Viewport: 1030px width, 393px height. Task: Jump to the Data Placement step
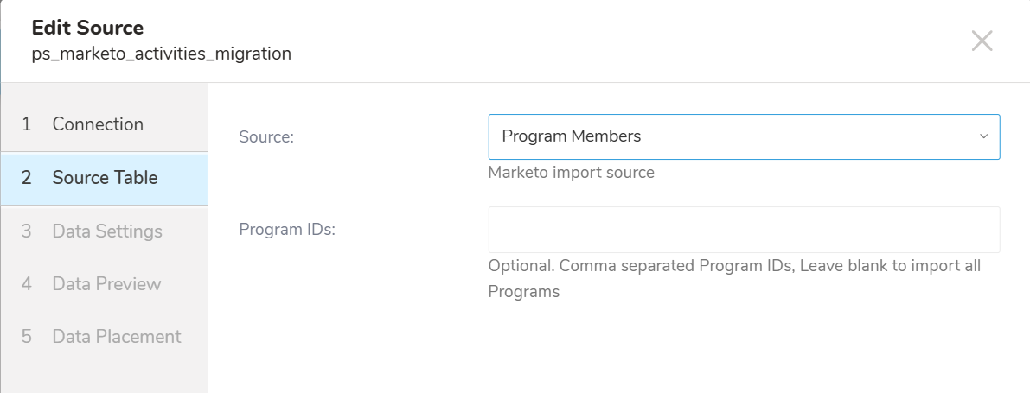pos(117,337)
